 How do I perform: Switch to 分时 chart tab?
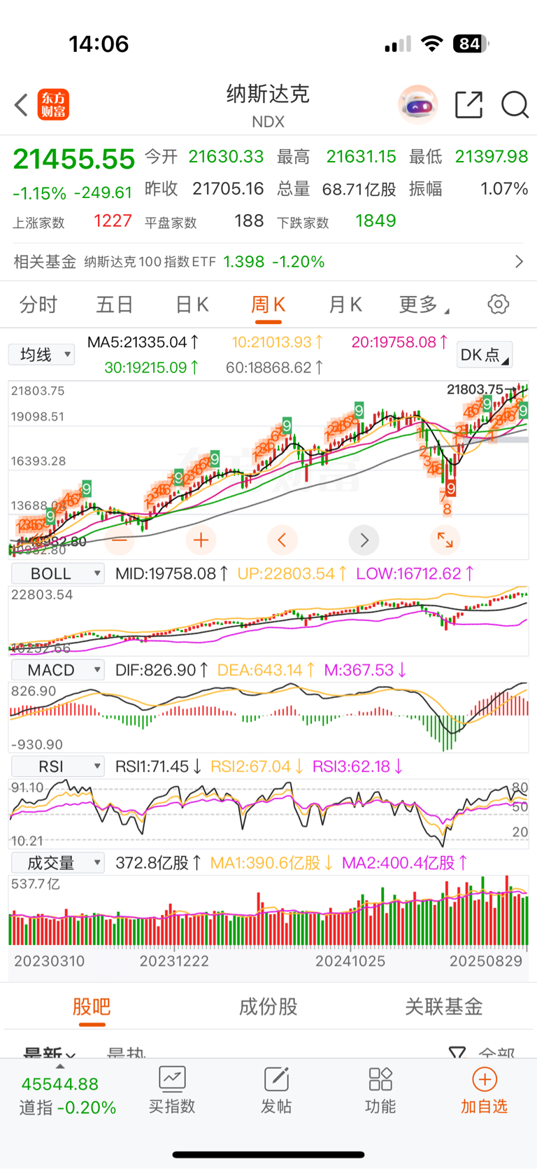point(38,304)
